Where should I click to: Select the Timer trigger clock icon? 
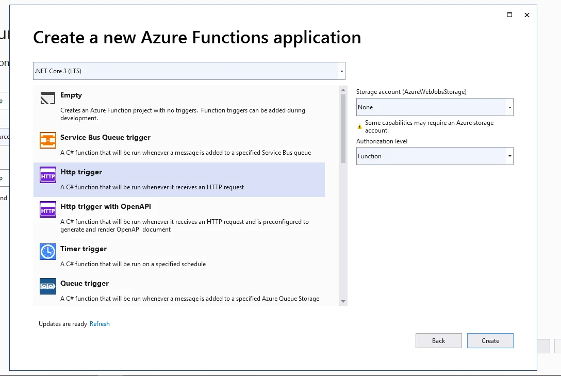[x=47, y=252]
